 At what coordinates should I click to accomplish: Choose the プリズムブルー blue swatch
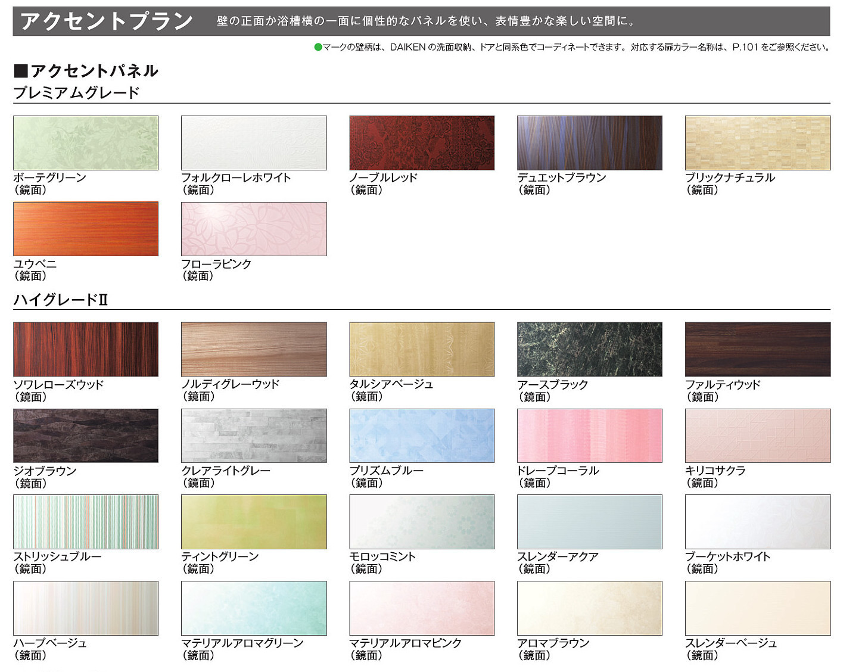[x=422, y=435]
